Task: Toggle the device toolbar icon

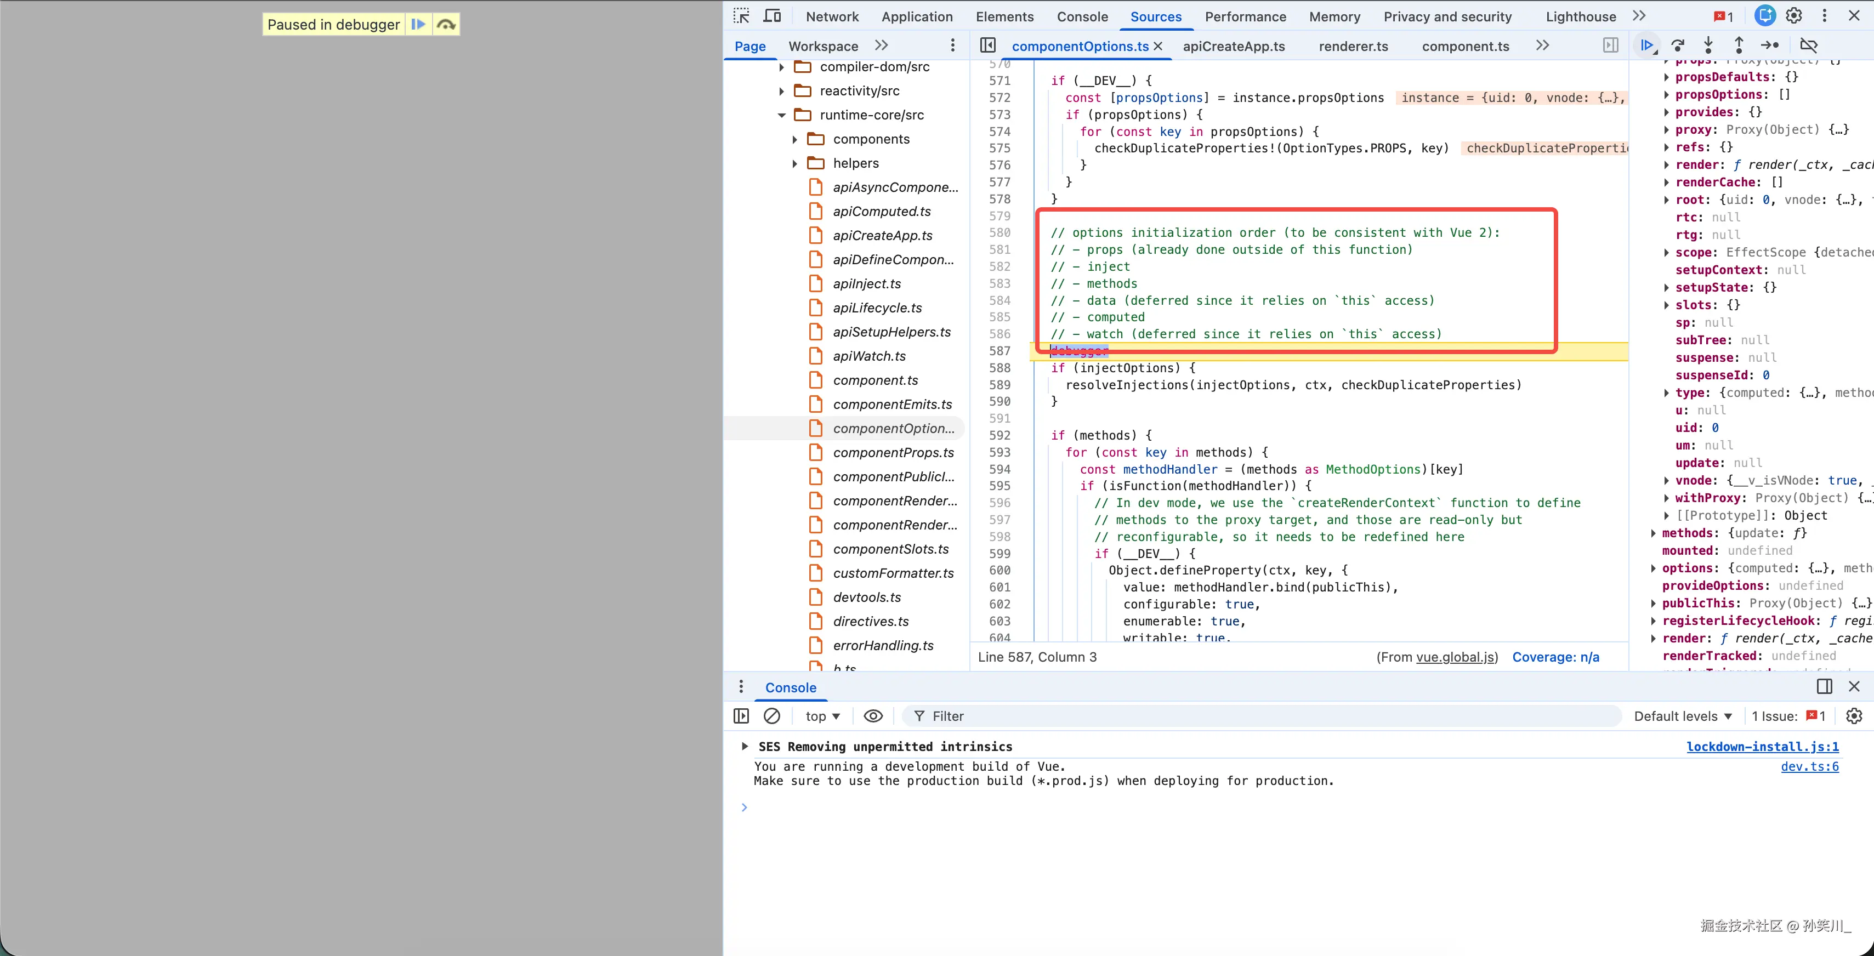Action: click(772, 16)
